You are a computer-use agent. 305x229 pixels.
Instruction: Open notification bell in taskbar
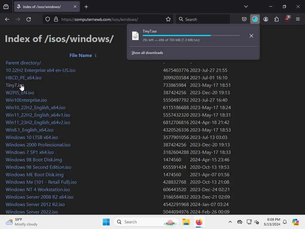click(285, 222)
